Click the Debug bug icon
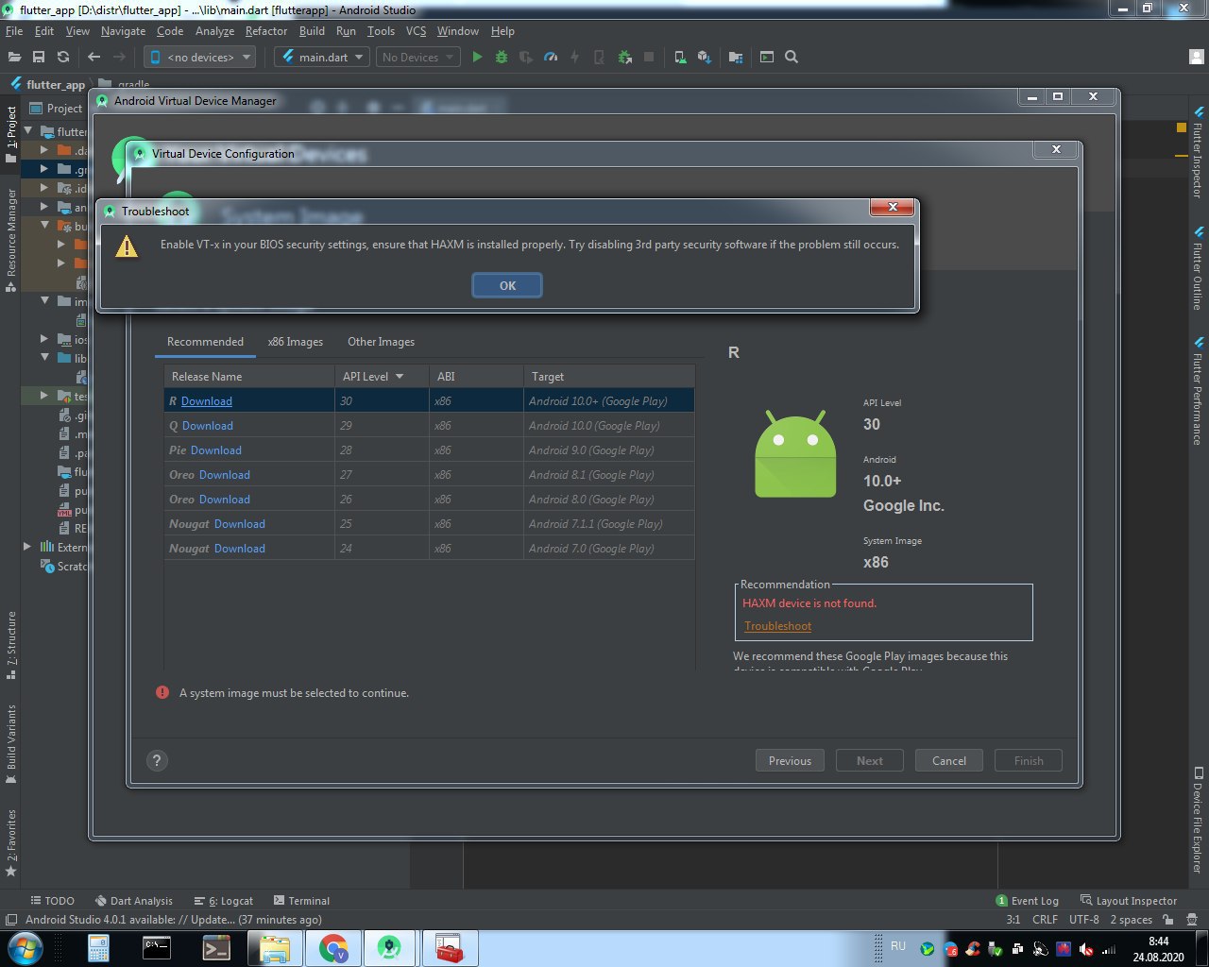The height and width of the screenshot is (967, 1209). point(502,57)
